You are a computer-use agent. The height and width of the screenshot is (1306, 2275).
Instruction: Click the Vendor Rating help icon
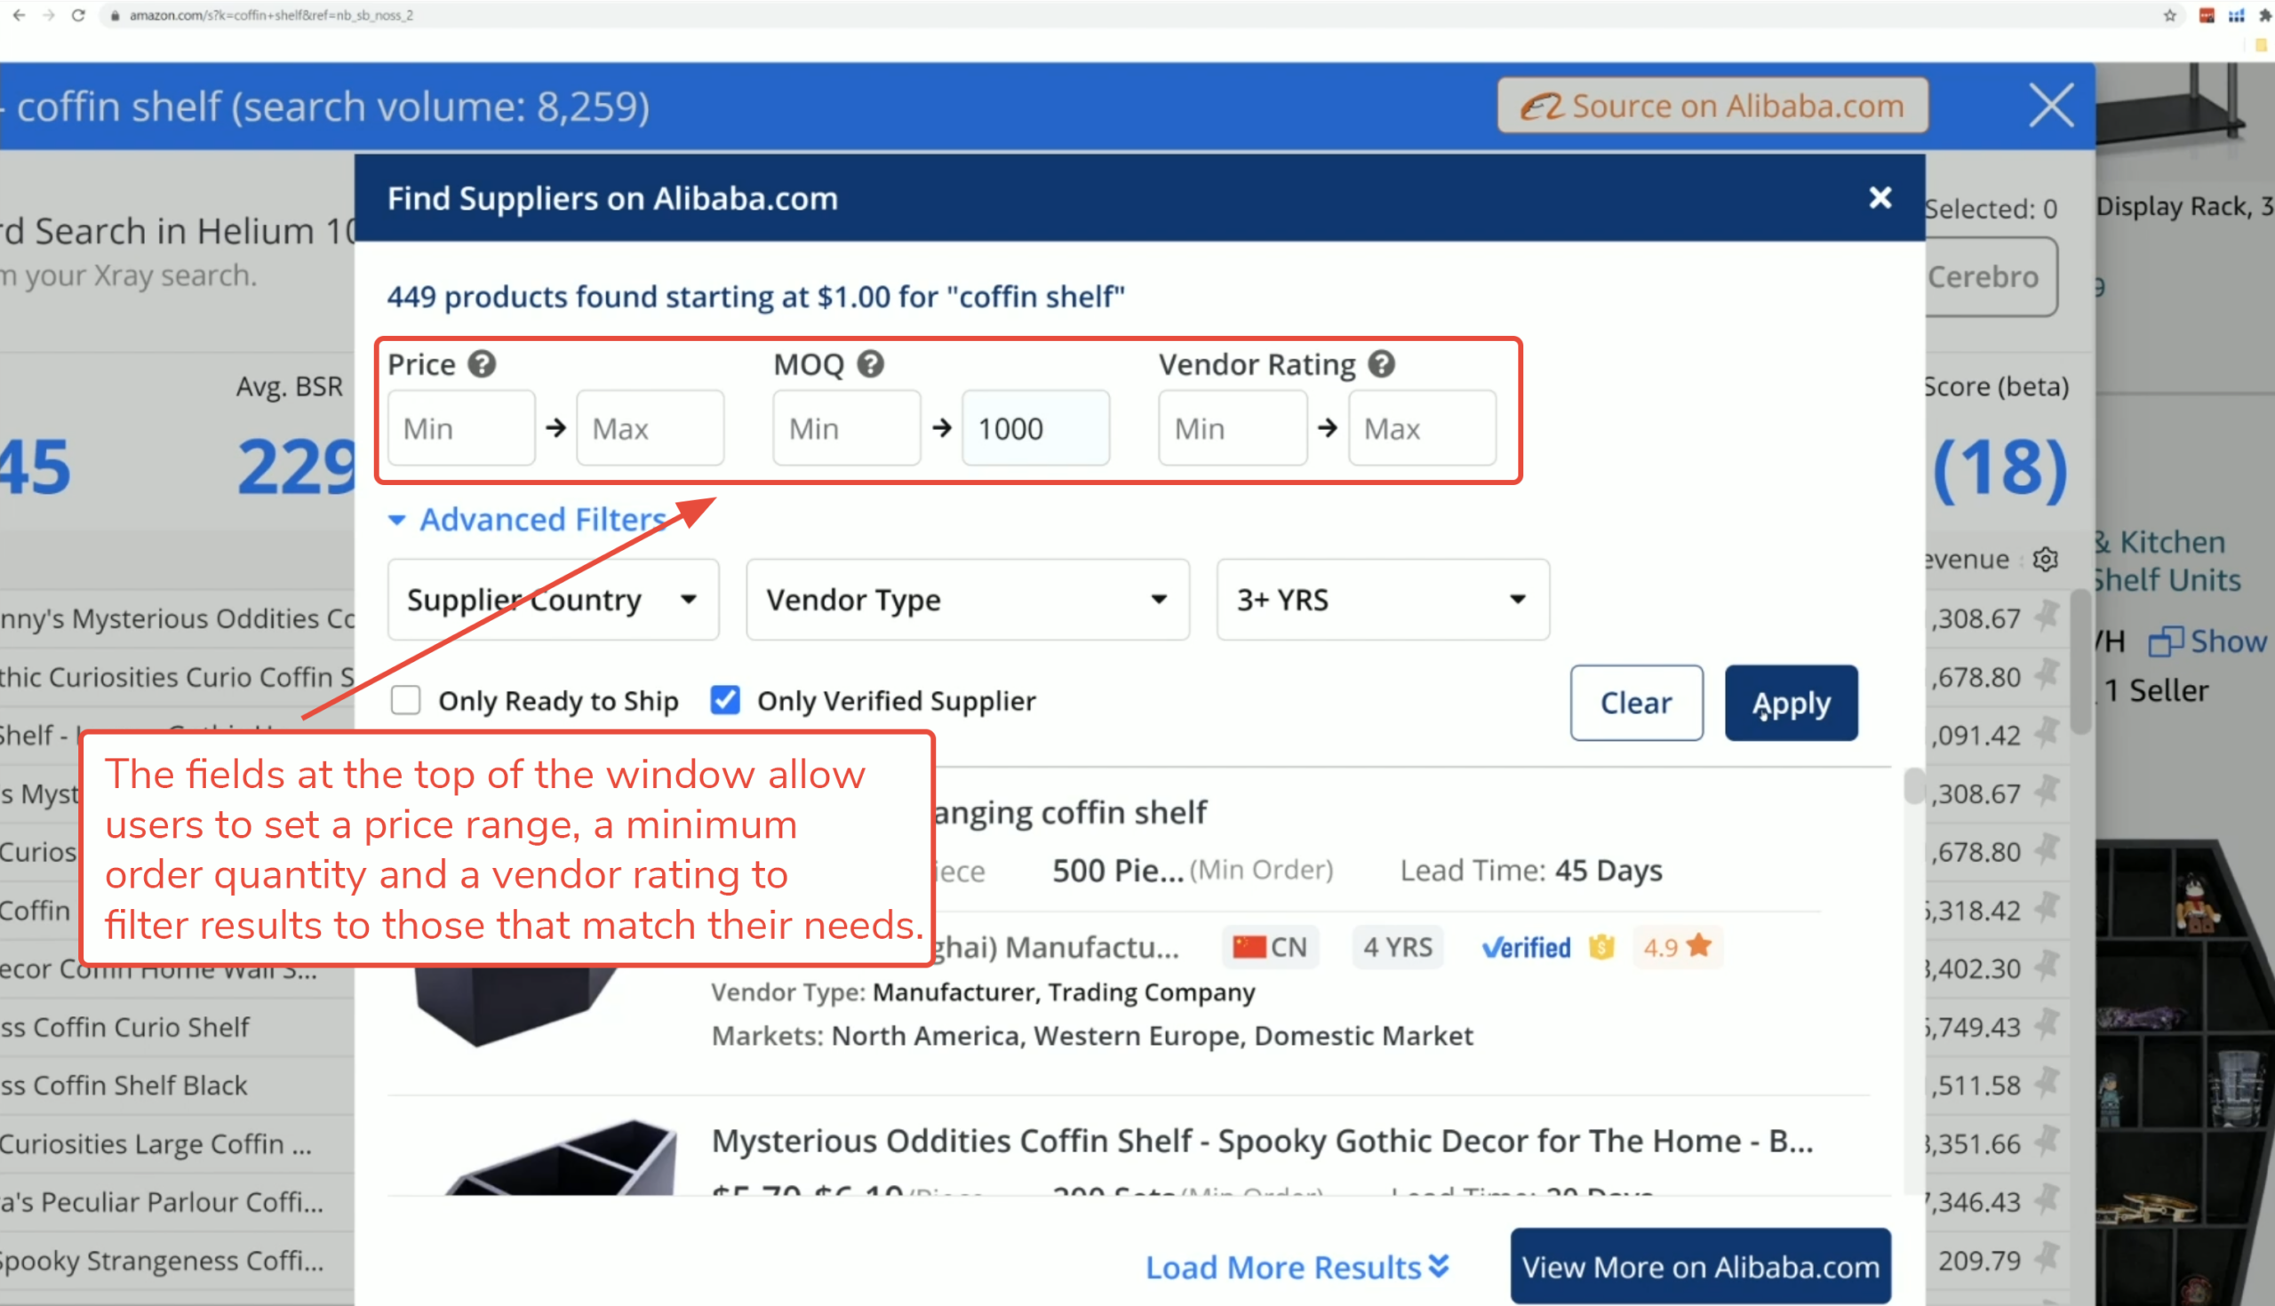coord(1382,364)
